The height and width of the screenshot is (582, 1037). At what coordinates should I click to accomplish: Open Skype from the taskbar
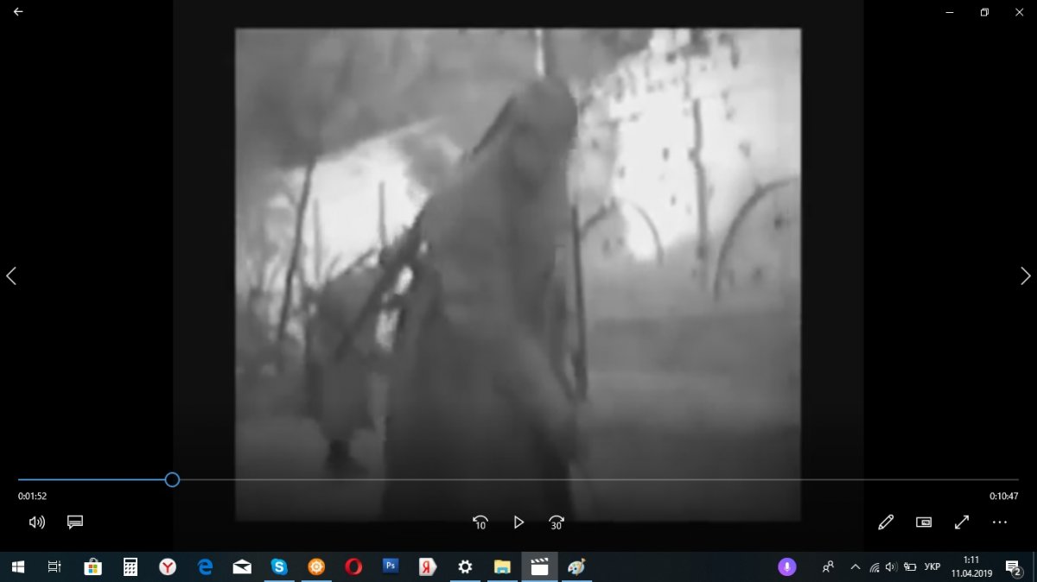pos(279,567)
